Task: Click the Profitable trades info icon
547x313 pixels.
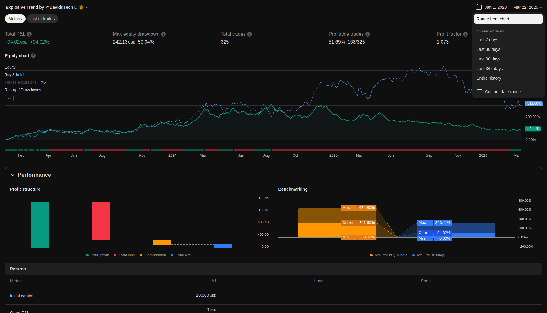Action: click(x=368, y=34)
